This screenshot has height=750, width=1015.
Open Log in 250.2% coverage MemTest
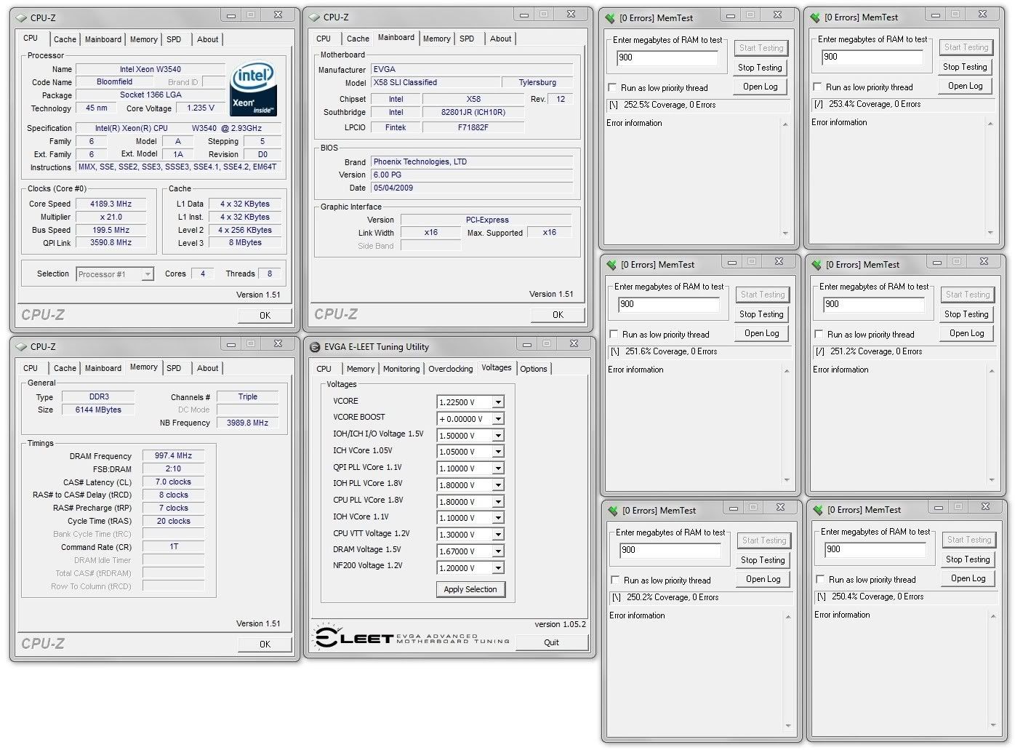click(763, 579)
